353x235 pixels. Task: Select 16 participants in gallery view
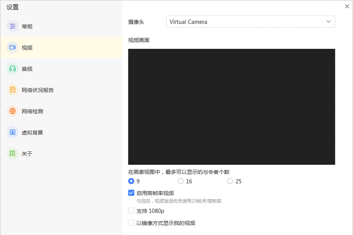pos(180,181)
